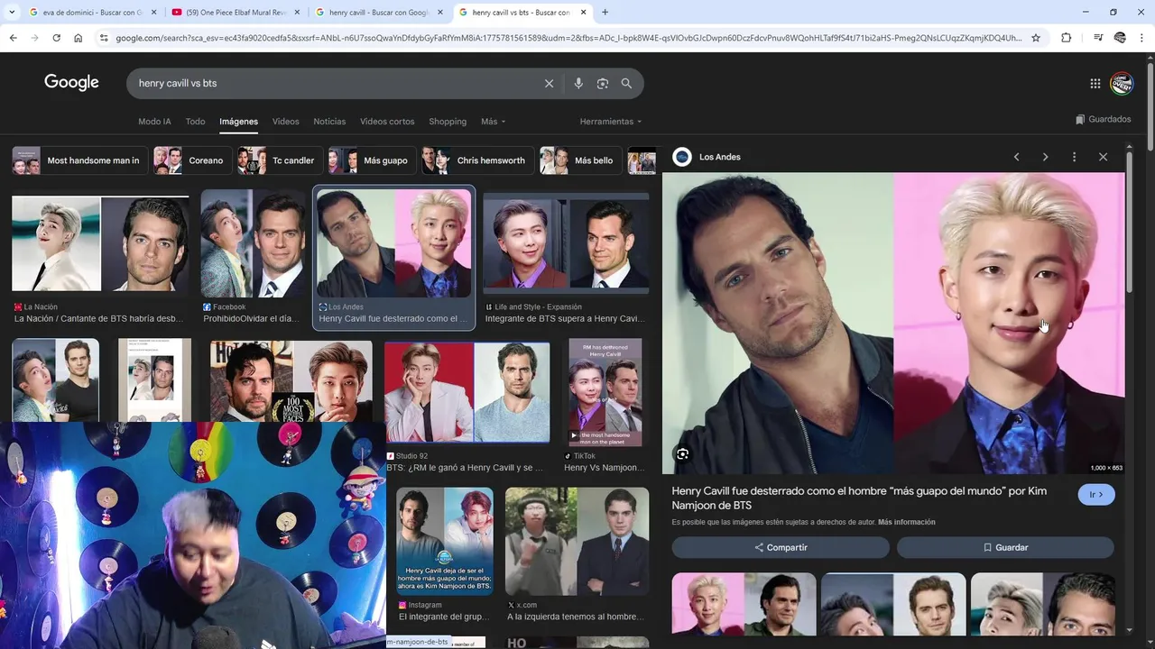Click the Google logo
Image resolution: width=1155 pixels, height=649 pixels.
click(71, 83)
